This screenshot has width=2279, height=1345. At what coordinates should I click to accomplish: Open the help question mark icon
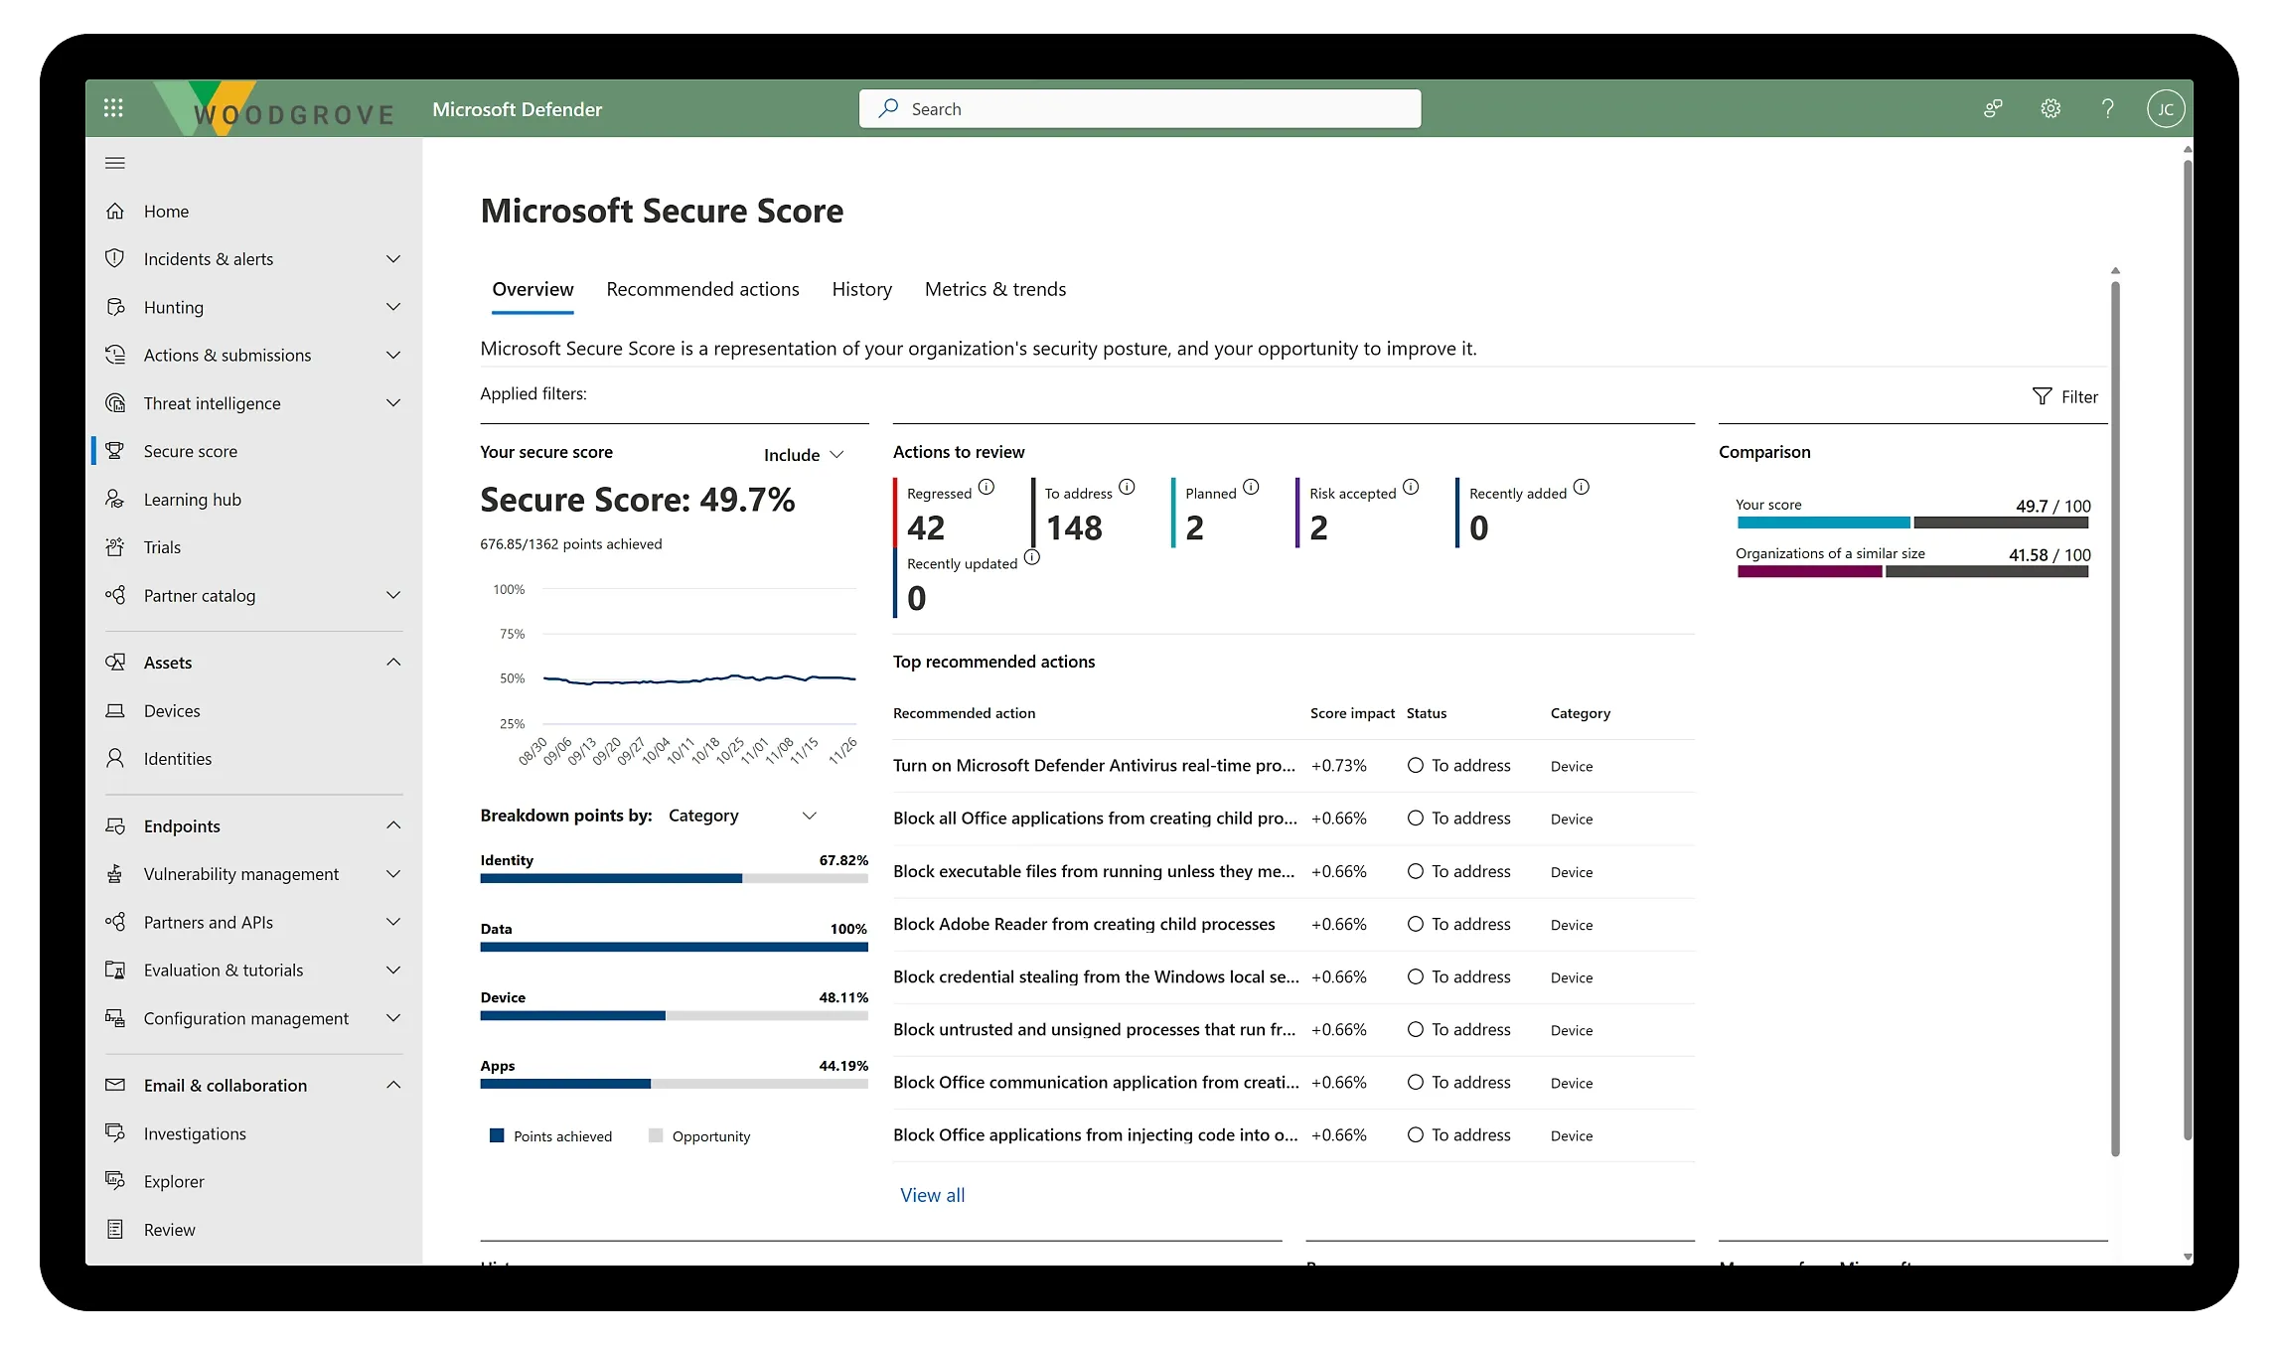coord(2107,108)
